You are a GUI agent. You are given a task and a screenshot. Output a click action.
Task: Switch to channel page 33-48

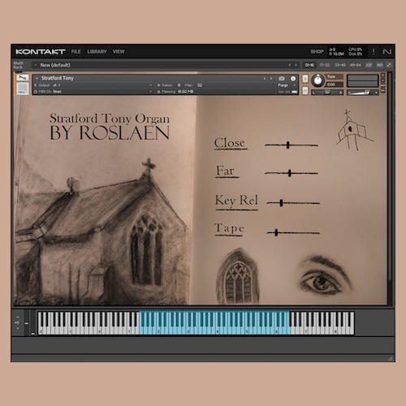pyautogui.click(x=340, y=65)
